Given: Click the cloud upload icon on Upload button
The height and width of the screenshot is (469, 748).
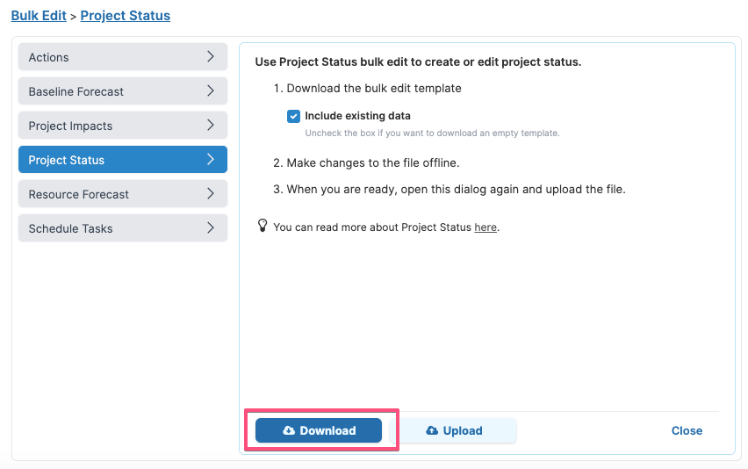Looking at the screenshot, I should click(432, 430).
